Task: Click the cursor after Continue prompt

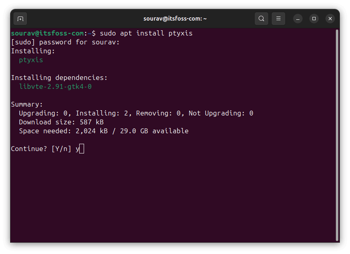Action: [82, 149]
